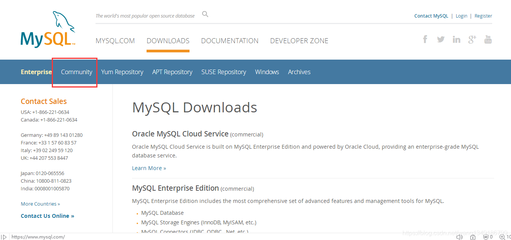Click the world's most popular database tagline
Image resolution: width=511 pixels, height=240 pixels.
(145, 16)
